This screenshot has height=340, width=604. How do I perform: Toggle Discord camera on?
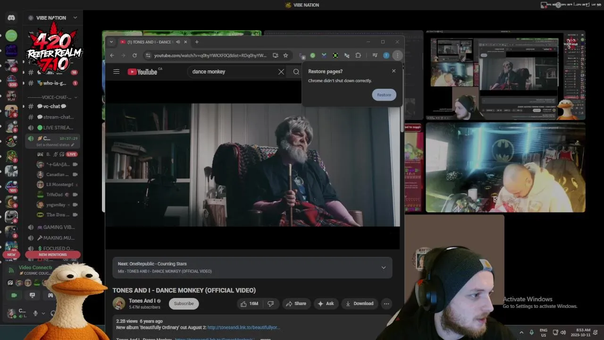[14, 295]
